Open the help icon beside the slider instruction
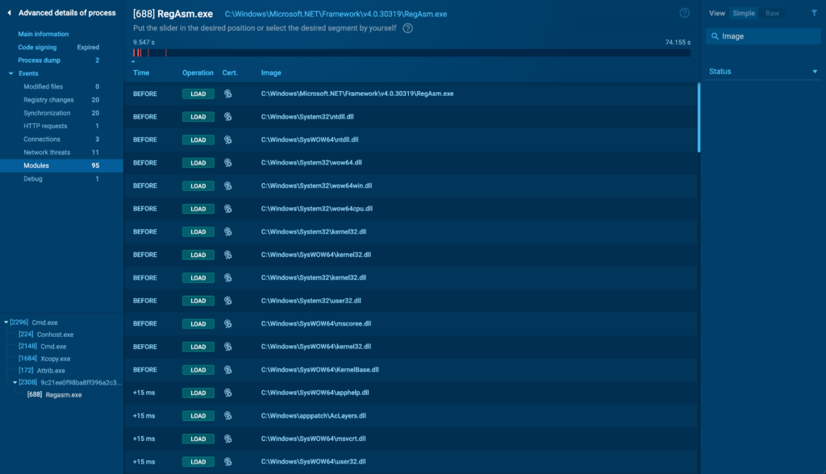 [407, 28]
